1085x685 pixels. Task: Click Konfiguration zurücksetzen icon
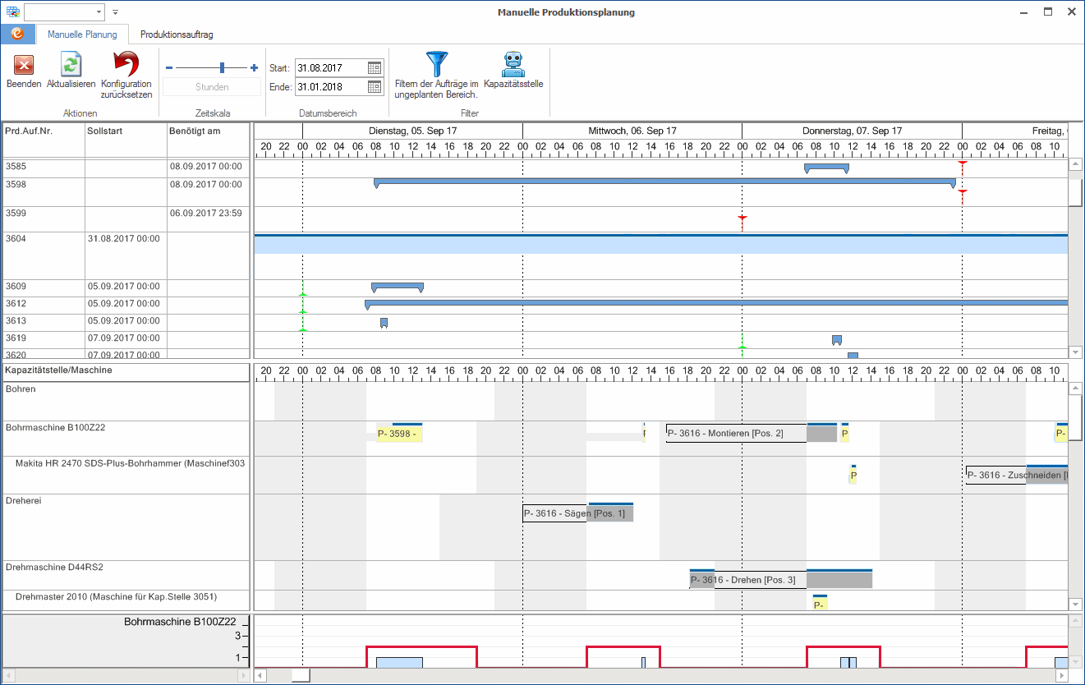tap(126, 64)
